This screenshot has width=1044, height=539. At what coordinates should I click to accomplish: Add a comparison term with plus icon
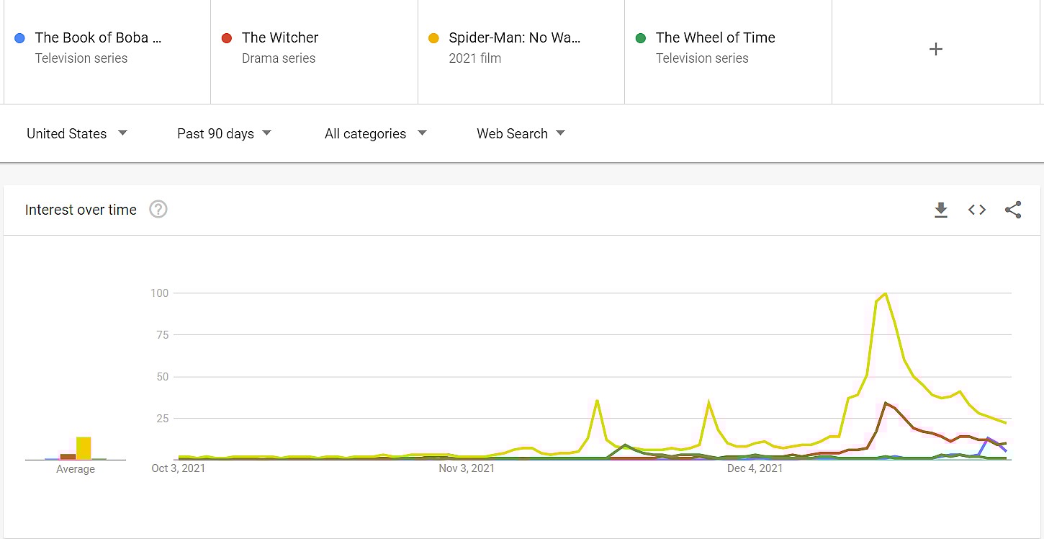935,49
